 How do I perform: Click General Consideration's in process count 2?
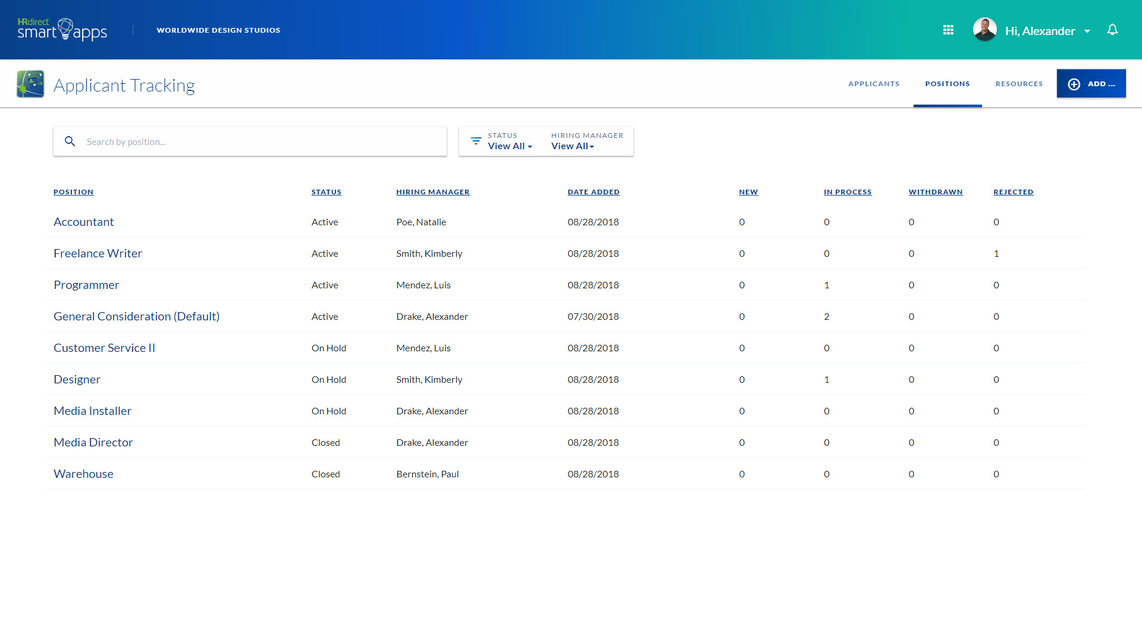826,317
